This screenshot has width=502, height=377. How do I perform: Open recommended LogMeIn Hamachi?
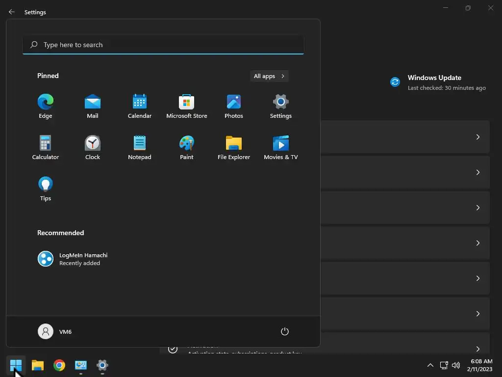(x=73, y=259)
